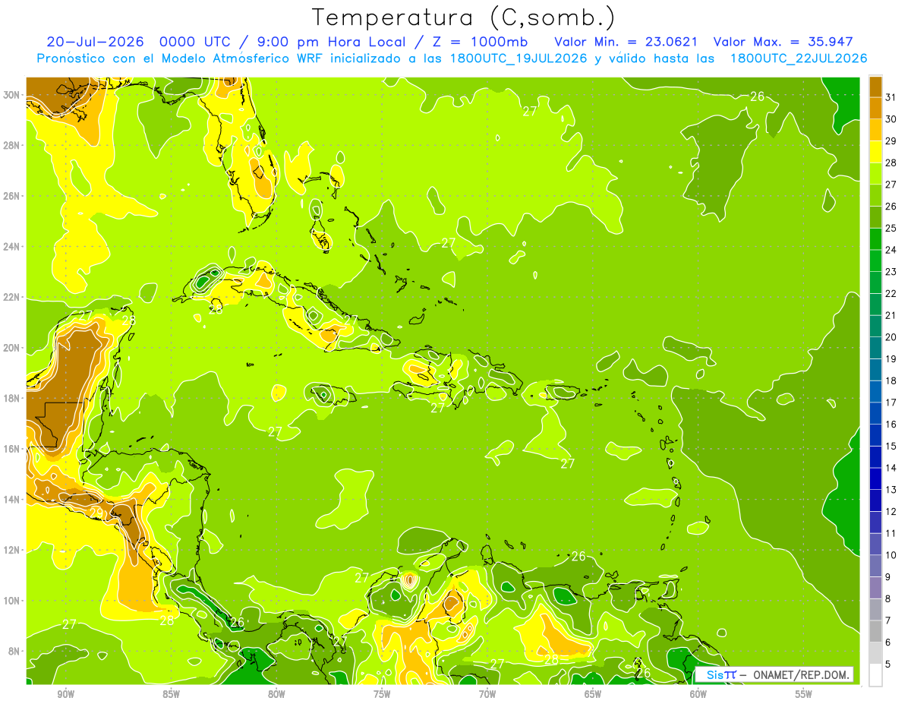
Task: Click the bright yellow swatch between legend values 28 and 29
Action: [x=875, y=152]
